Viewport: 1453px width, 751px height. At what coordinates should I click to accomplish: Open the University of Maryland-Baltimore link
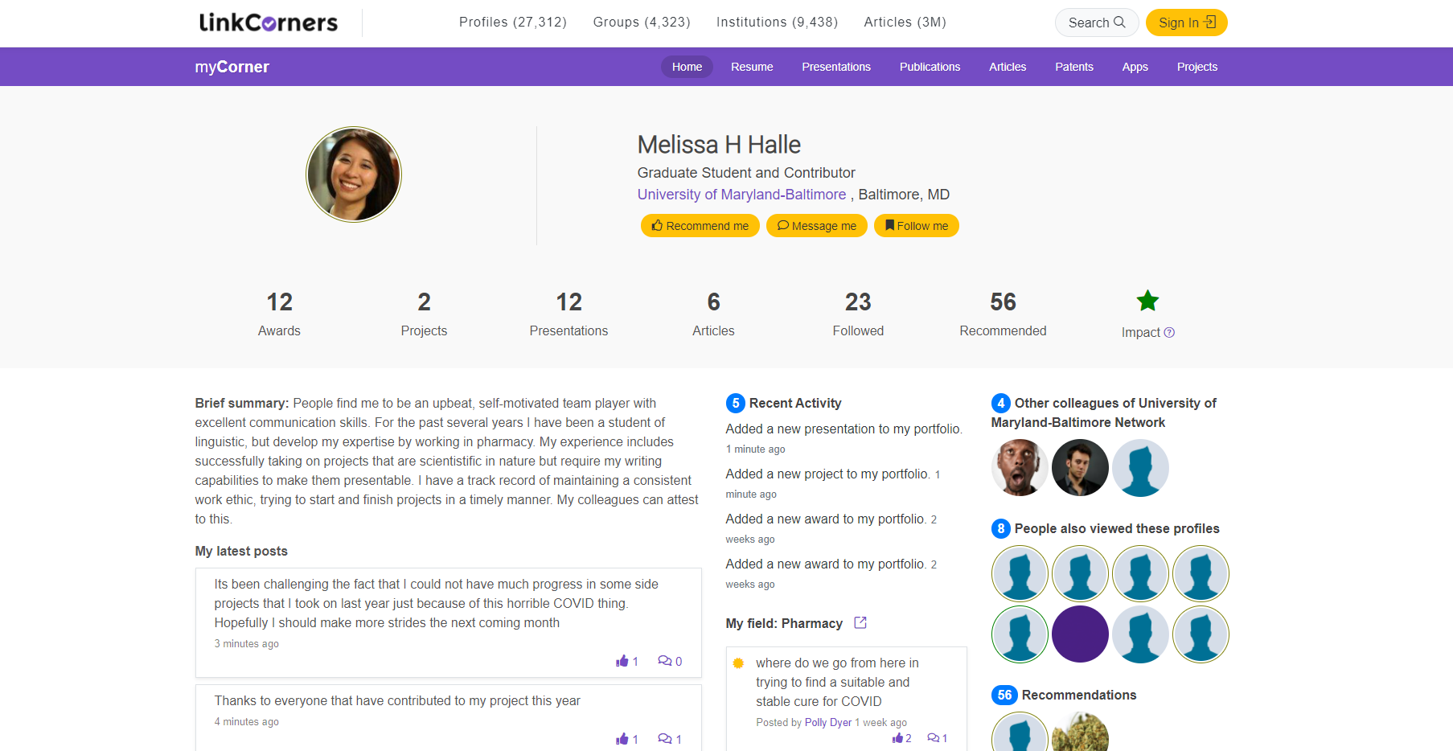pyautogui.click(x=741, y=195)
